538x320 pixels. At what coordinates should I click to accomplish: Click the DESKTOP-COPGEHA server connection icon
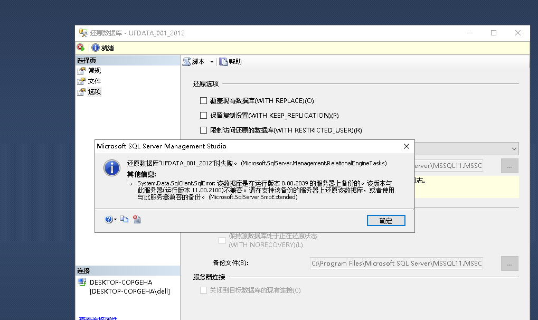[x=82, y=282]
